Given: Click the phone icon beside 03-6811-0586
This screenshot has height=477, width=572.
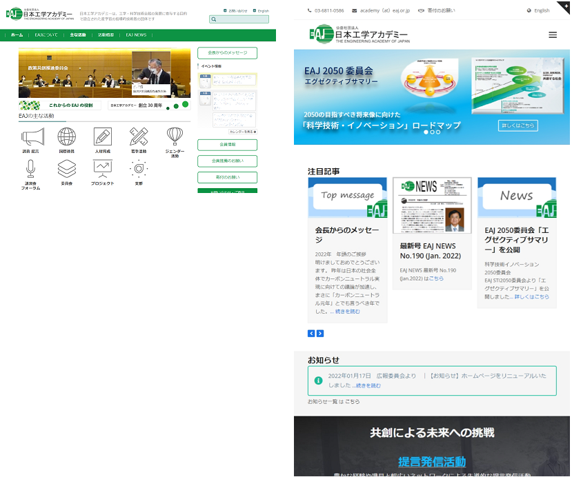Looking at the screenshot, I should click(x=309, y=10).
